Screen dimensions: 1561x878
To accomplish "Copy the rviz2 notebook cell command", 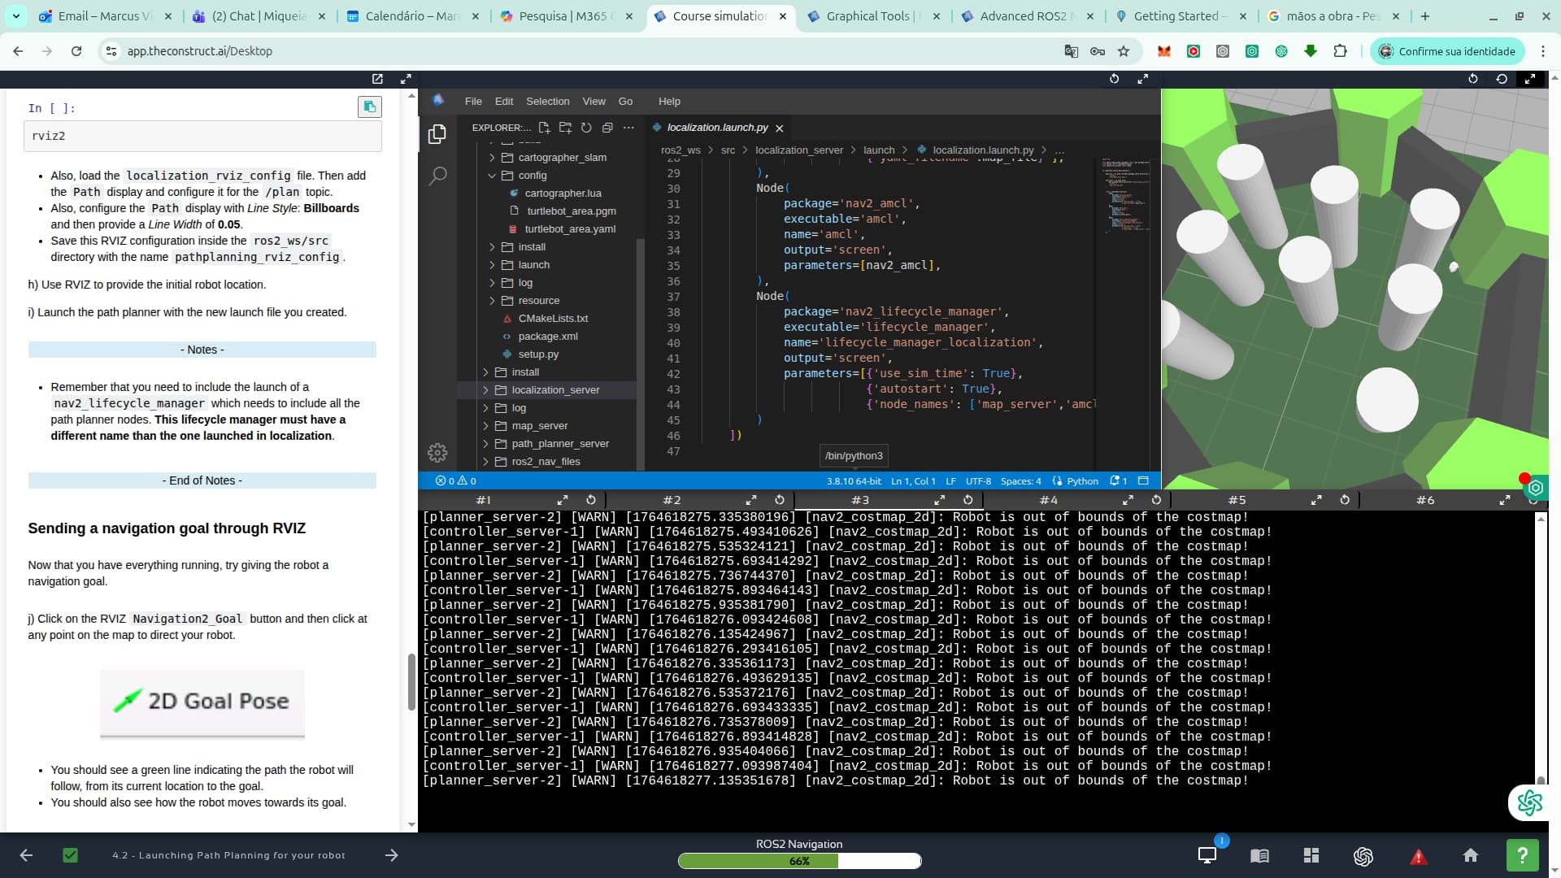I will (x=370, y=107).
